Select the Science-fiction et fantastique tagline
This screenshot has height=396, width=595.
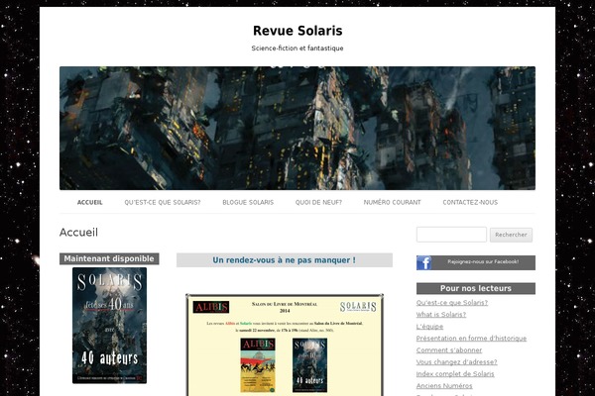coord(297,49)
